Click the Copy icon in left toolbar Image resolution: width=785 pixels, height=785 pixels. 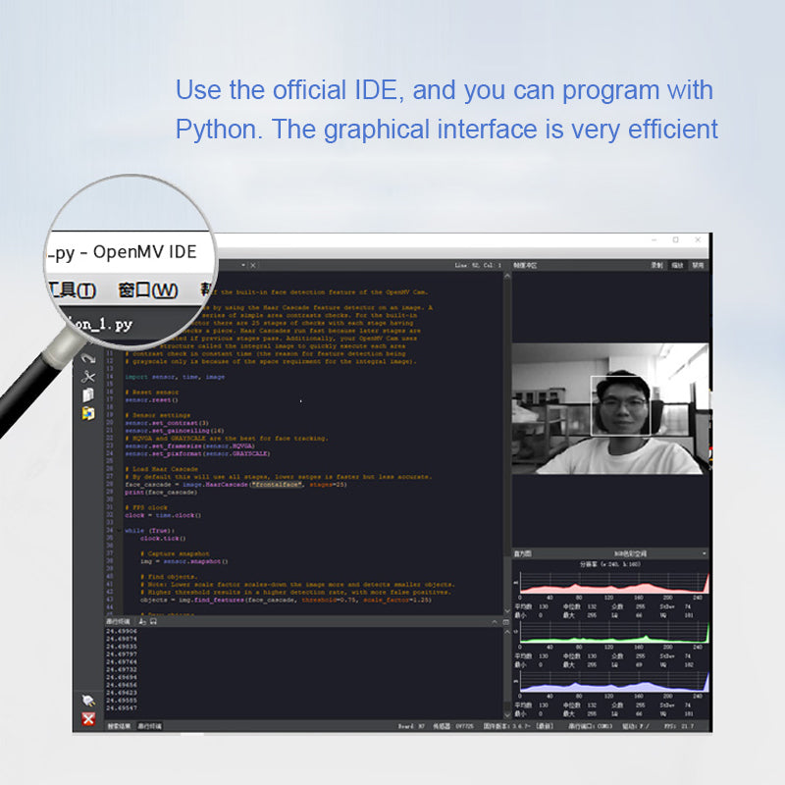(x=87, y=394)
